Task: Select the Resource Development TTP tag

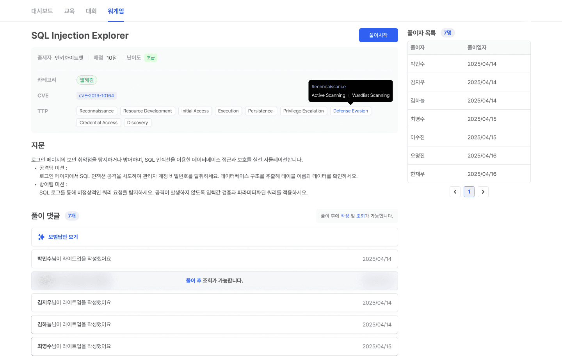Action: pyautogui.click(x=148, y=111)
